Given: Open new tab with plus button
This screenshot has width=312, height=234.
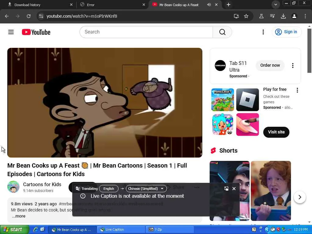Looking at the screenshot, I should (229, 5).
